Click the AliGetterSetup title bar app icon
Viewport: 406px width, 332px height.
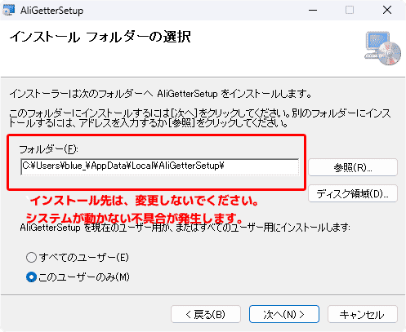click(9, 10)
